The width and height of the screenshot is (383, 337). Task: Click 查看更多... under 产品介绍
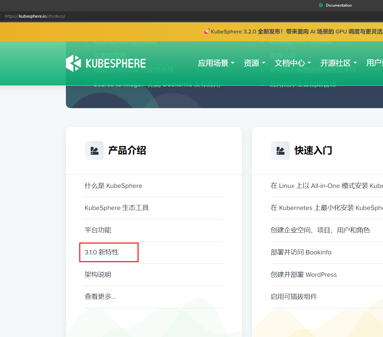100,297
